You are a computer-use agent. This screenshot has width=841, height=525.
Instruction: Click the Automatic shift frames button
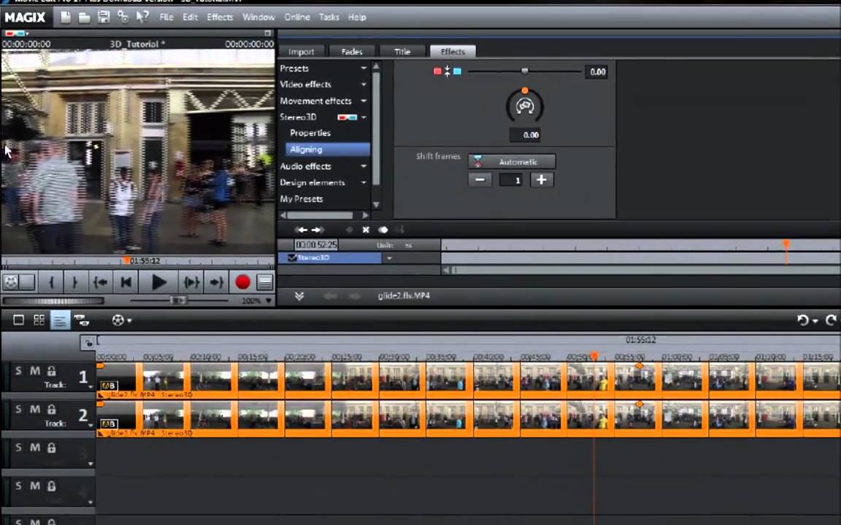[x=512, y=161]
